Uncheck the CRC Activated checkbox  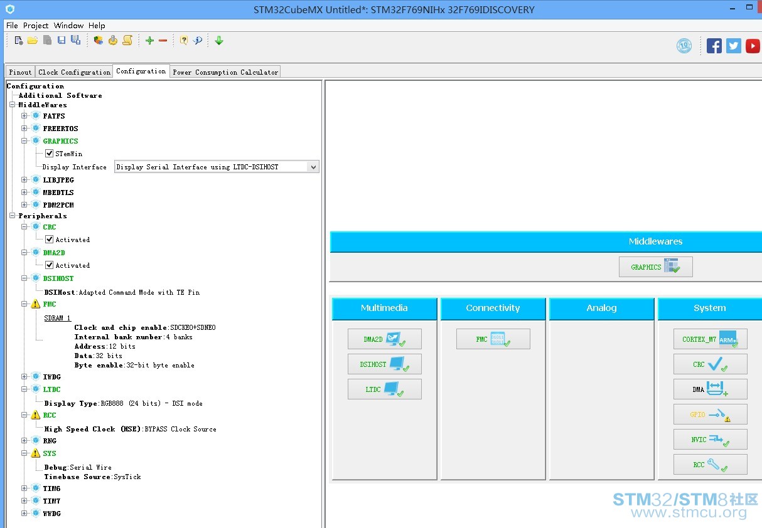tap(50, 240)
